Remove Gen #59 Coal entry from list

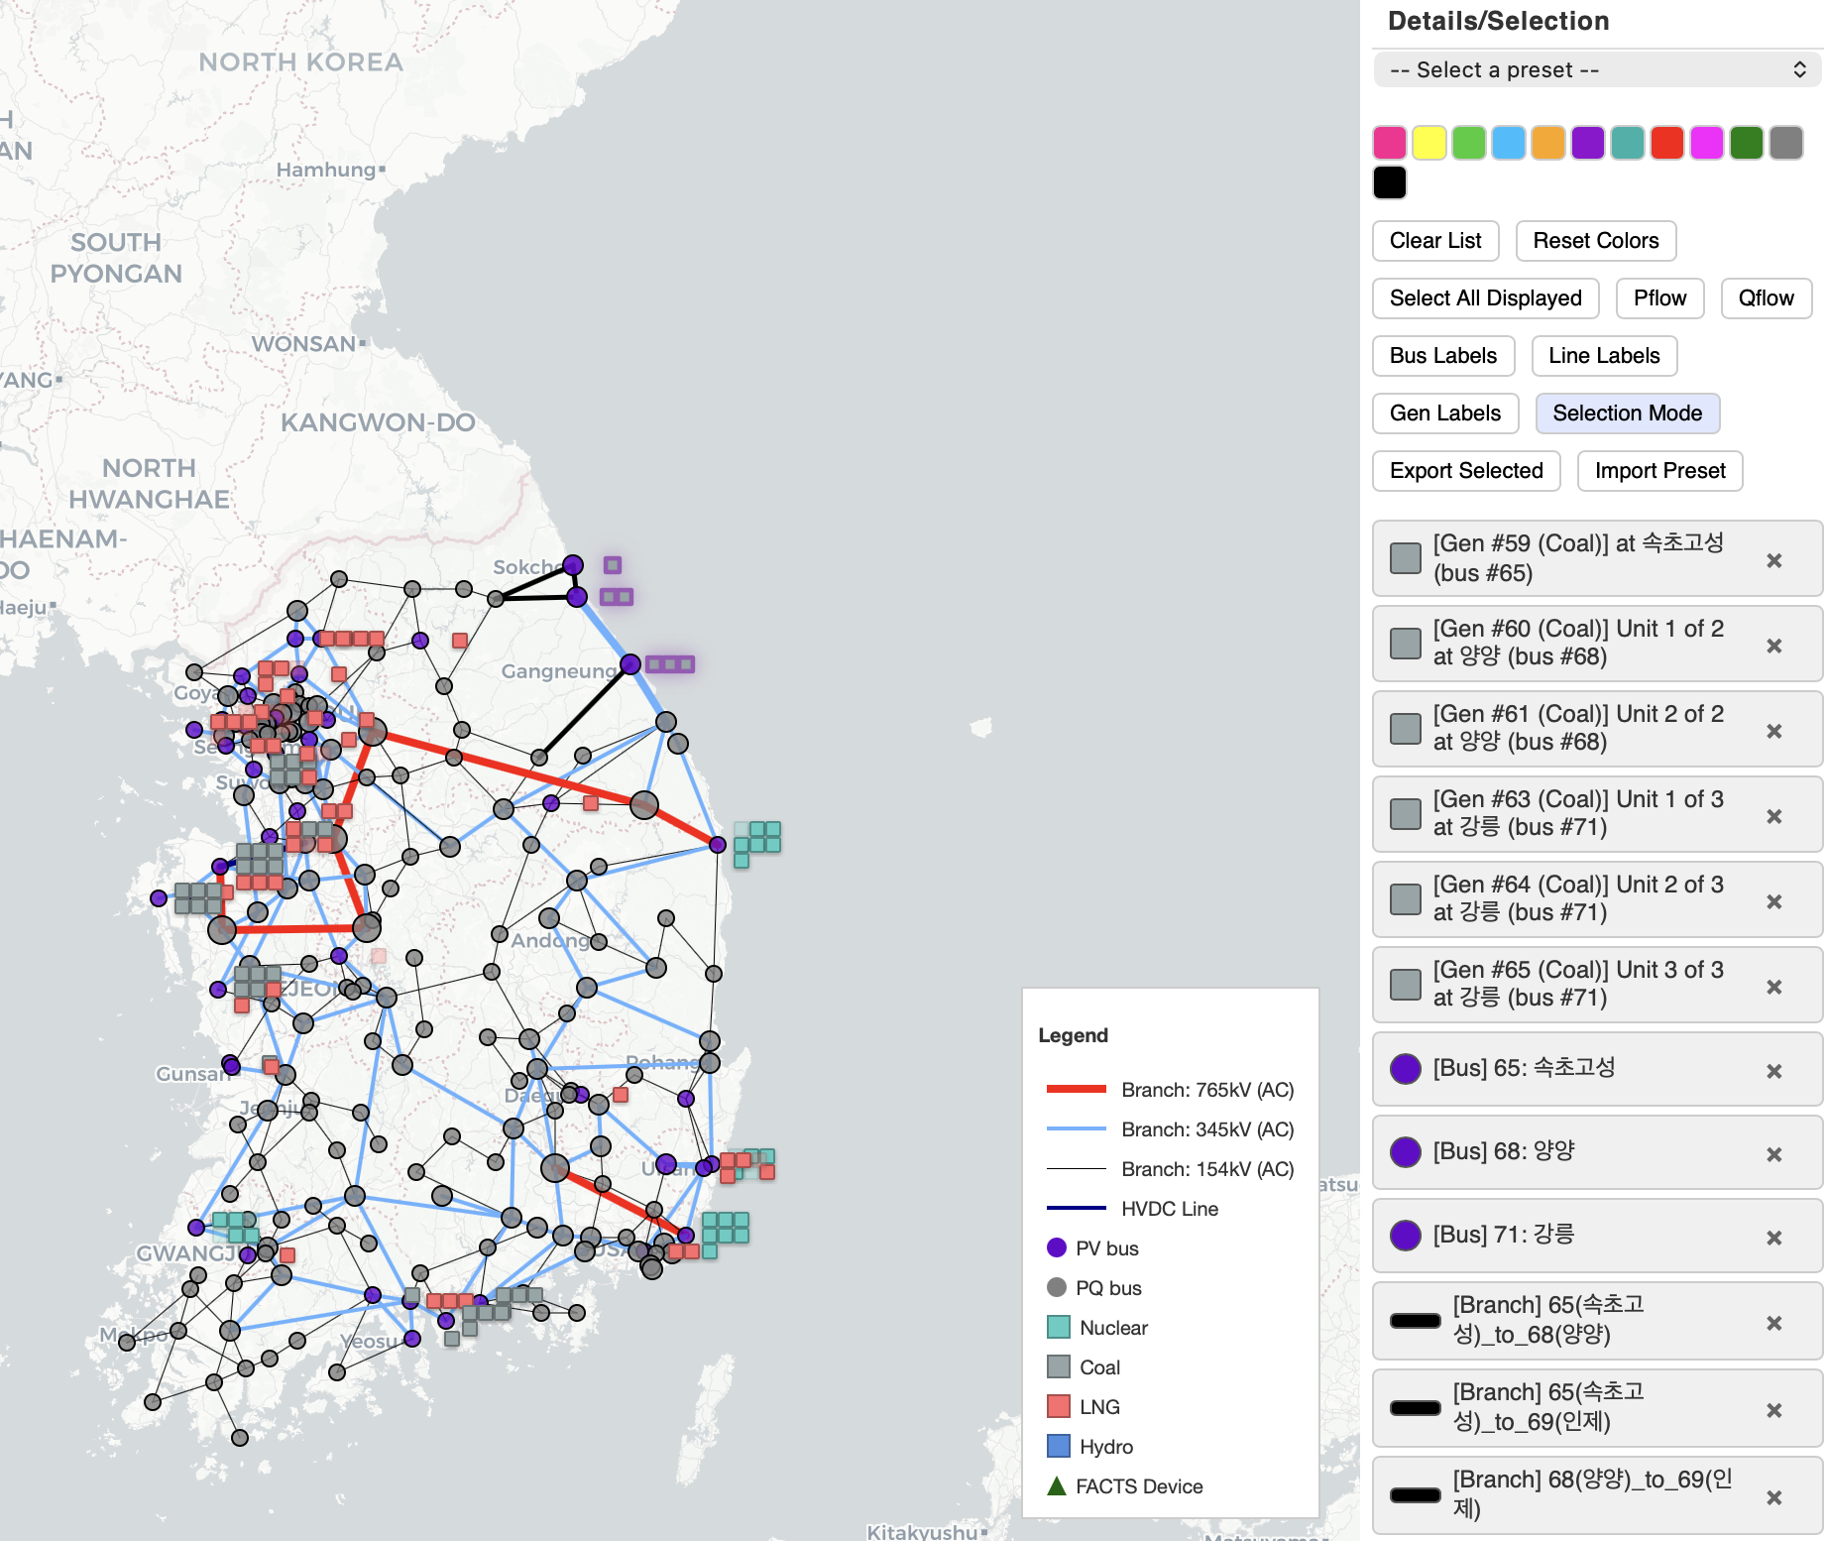pyautogui.click(x=1773, y=560)
